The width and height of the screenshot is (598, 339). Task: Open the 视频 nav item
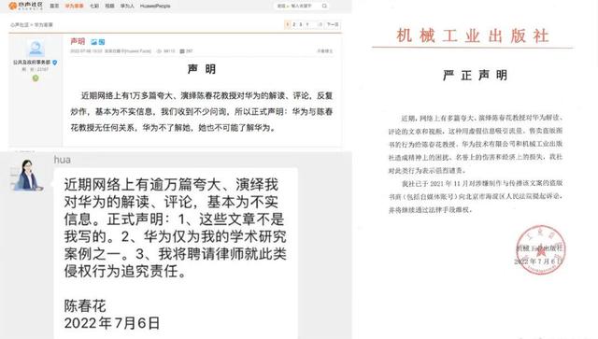click(110, 7)
